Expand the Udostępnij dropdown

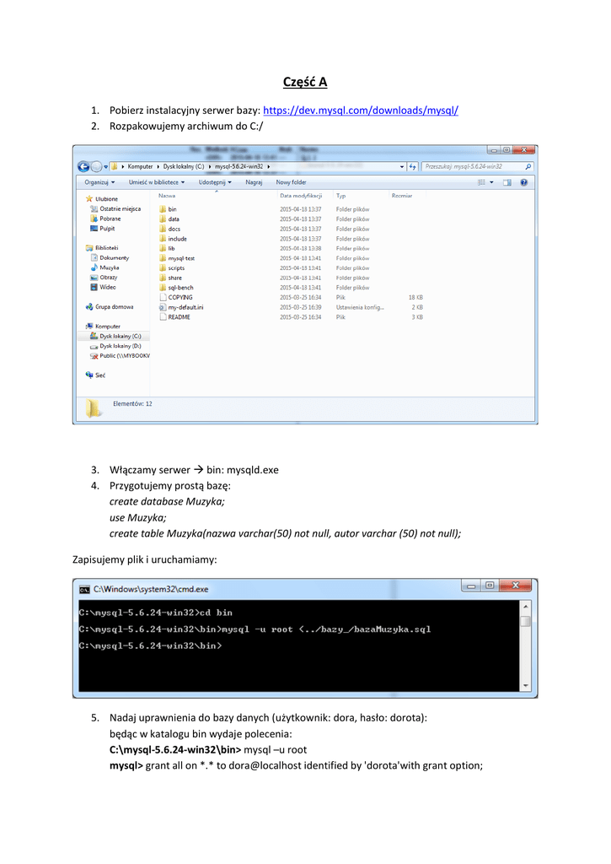pyautogui.click(x=215, y=181)
